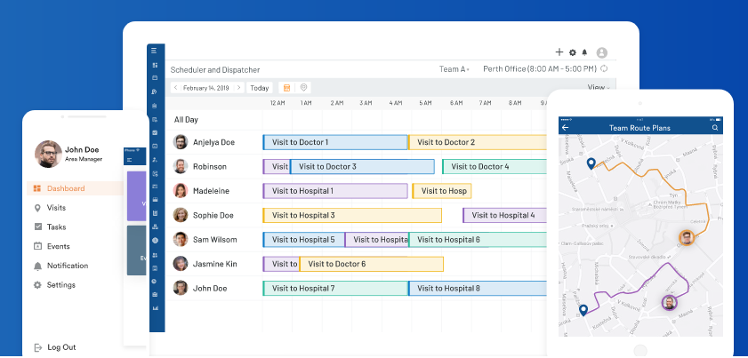This screenshot has width=748, height=358.
Task: Open settings gear in top header
Action: click(573, 52)
